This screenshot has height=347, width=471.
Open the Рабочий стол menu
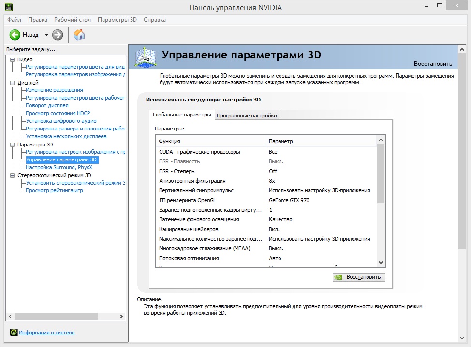[x=73, y=20]
